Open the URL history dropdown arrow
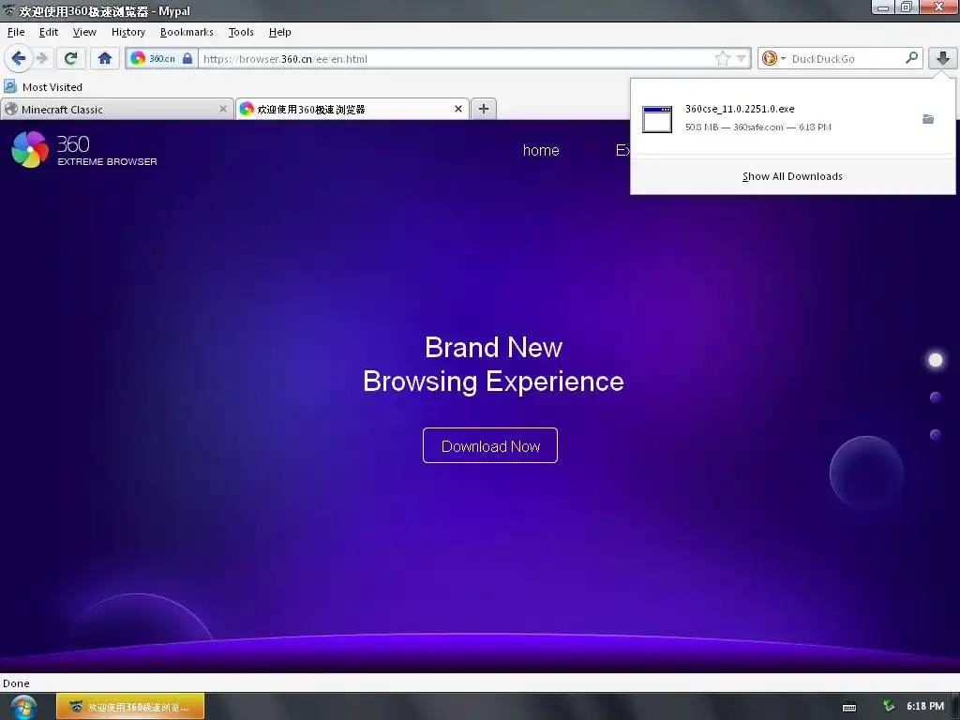This screenshot has height=720, width=960. (x=741, y=59)
